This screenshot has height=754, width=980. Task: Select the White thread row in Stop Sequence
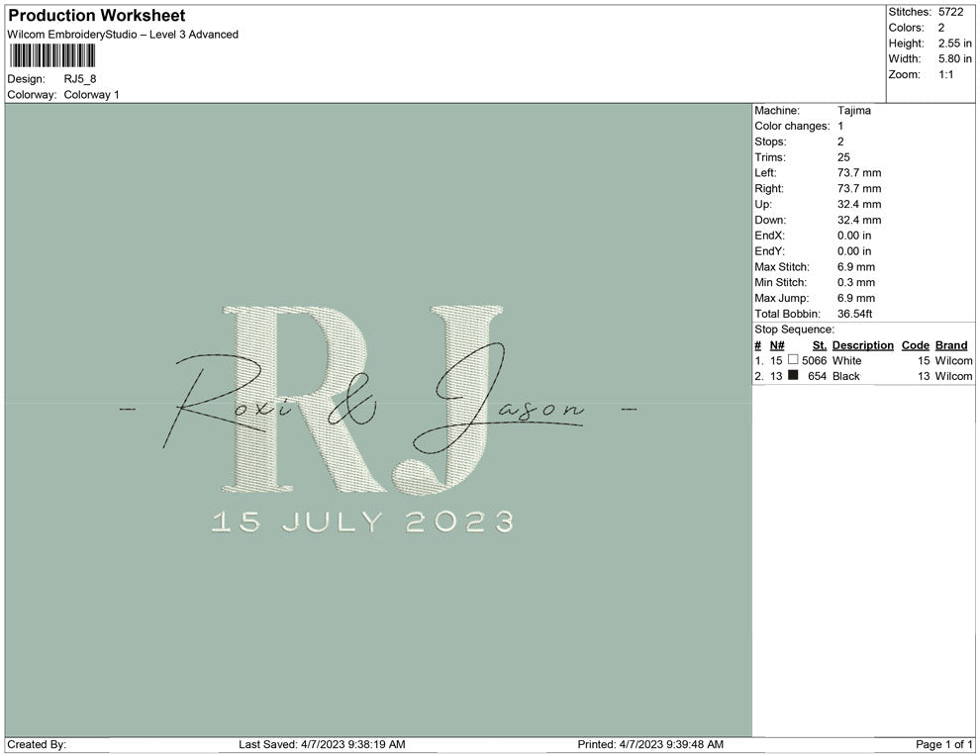(x=861, y=361)
